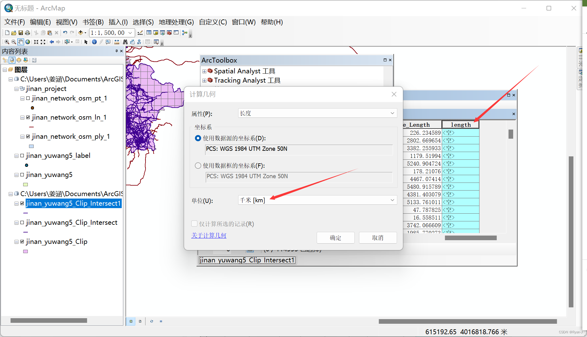Uncheck the jinan_yuwang5_Clip_Intersect1 layer box
Viewport: 587px width, 337px height.
point(22,203)
